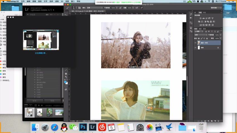Select the first thumbnail in Lightroom filmstrip

[30, 112]
